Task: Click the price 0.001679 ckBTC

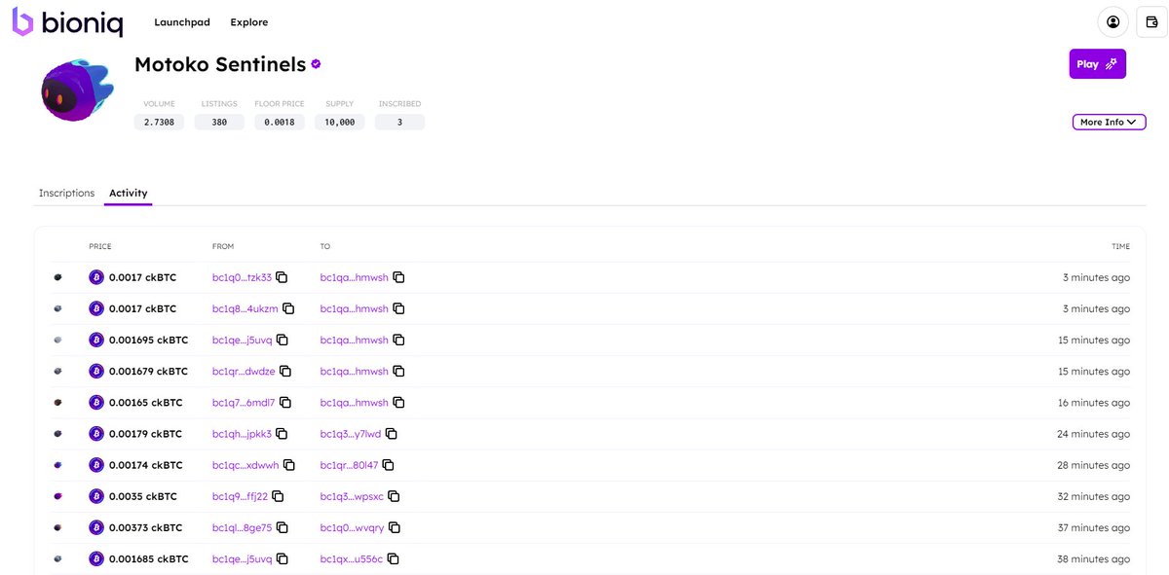Action: 148,372
